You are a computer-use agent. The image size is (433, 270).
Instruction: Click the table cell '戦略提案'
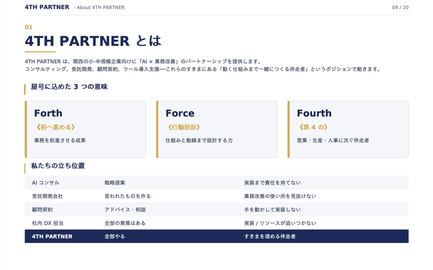click(x=115, y=182)
